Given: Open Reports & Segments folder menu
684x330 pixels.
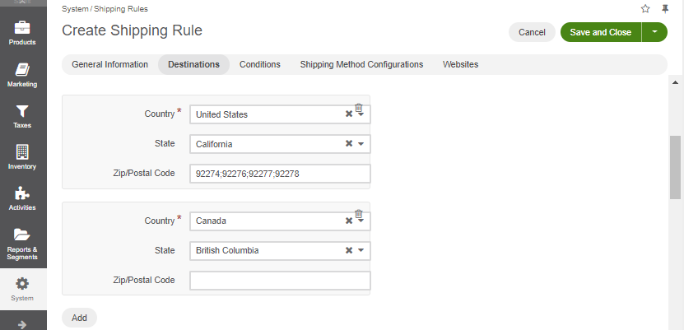Looking at the screenshot, I should (22, 244).
